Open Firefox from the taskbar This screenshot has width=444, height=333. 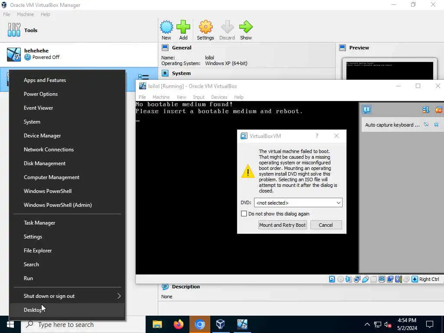coord(178,324)
